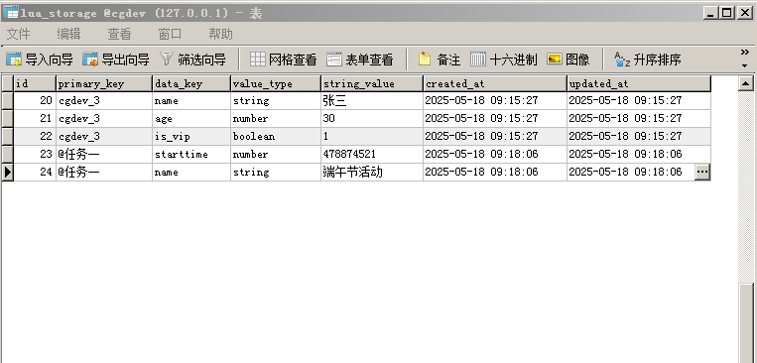Click the data_key cell 'name' in row 20
This screenshot has height=363, width=757.
[x=191, y=100]
